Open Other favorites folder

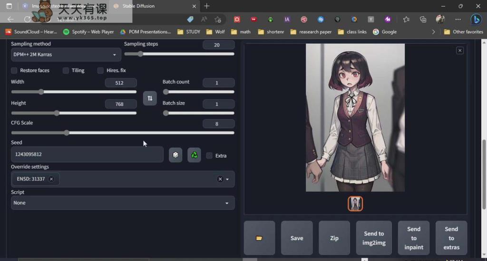463,32
